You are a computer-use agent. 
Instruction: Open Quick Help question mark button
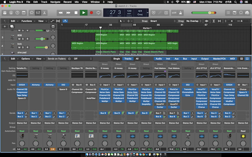[17, 13]
